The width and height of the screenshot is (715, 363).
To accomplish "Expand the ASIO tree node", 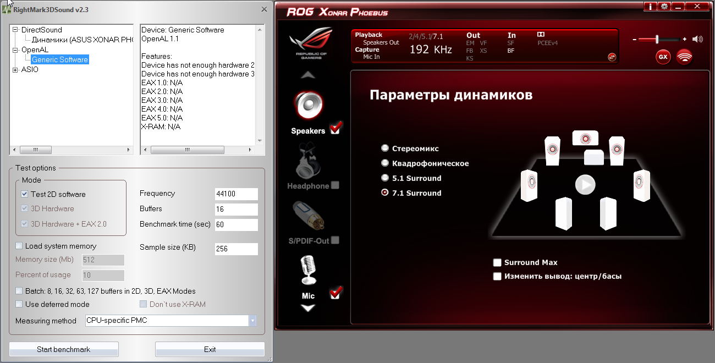I will pyautogui.click(x=15, y=69).
